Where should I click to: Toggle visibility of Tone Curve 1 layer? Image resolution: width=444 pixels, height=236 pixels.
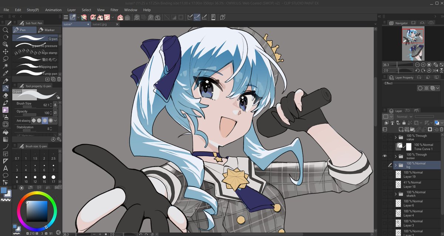pos(386,147)
